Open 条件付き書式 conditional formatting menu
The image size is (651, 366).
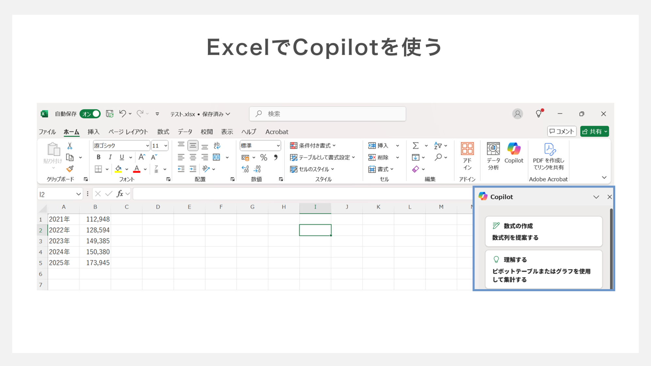[313, 145]
